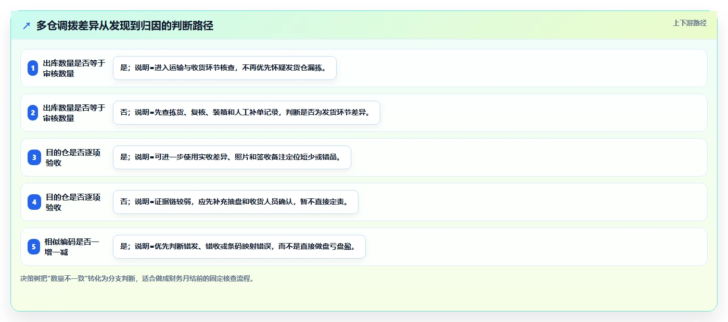Select the answer box starting 是；说明=可进一步使用实收差异
The image size is (728, 322).
(x=232, y=157)
